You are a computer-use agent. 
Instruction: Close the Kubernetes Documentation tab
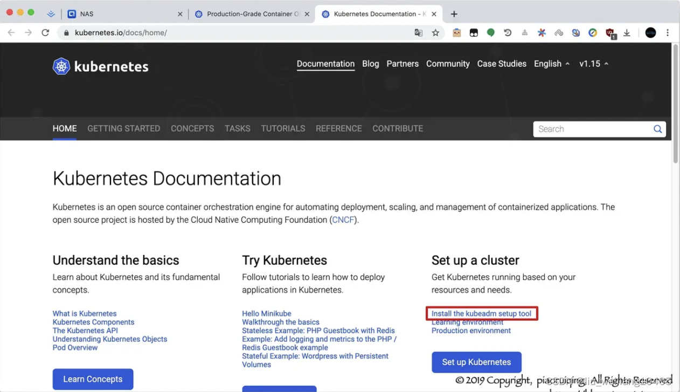[434, 14]
